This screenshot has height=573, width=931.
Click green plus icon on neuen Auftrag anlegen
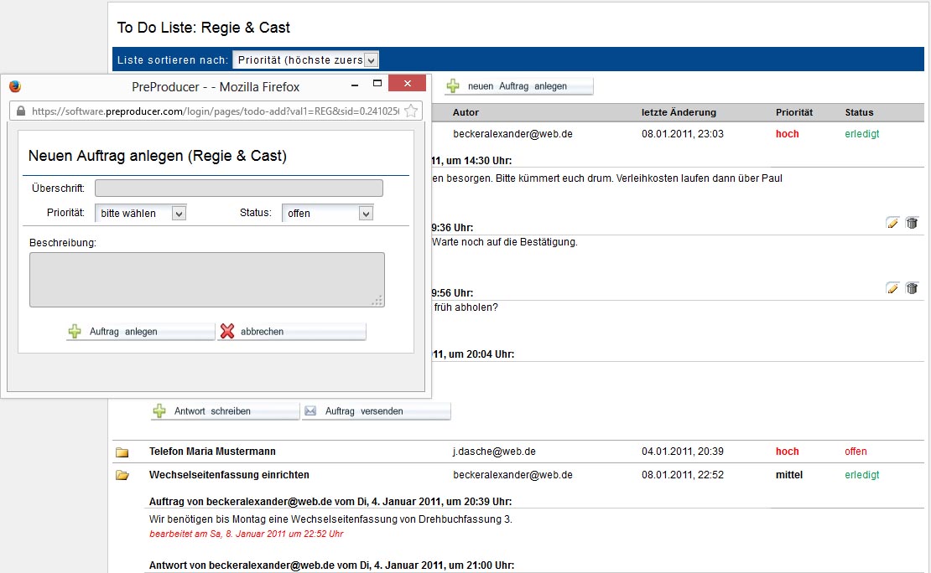pyautogui.click(x=453, y=86)
